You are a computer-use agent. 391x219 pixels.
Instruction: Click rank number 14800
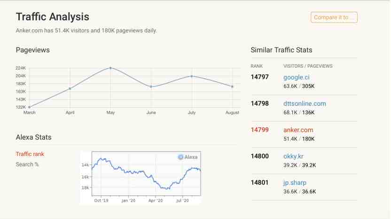pyautogui.click(x=259, y=156)
